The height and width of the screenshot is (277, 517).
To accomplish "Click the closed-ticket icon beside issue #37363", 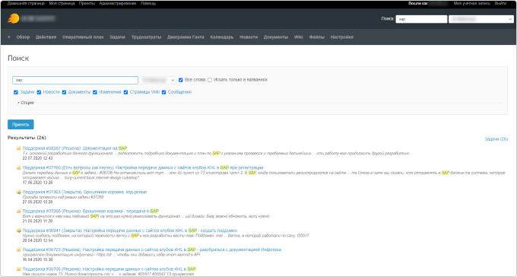I will pyautogui.click(x=19, y=192).
